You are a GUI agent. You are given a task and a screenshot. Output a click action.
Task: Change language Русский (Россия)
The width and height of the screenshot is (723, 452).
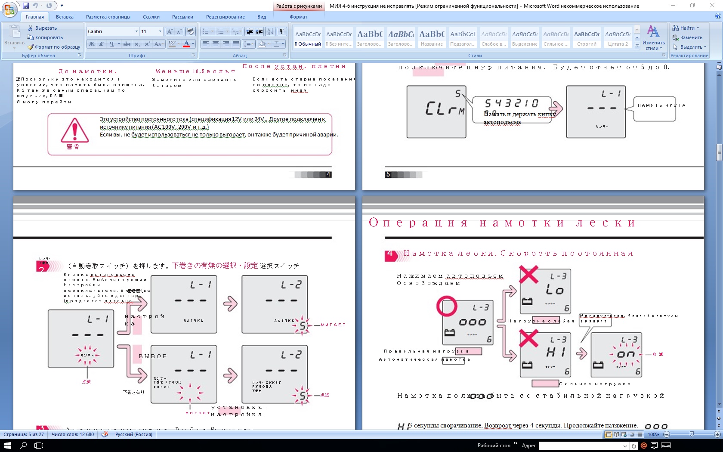tap(134, 434)
